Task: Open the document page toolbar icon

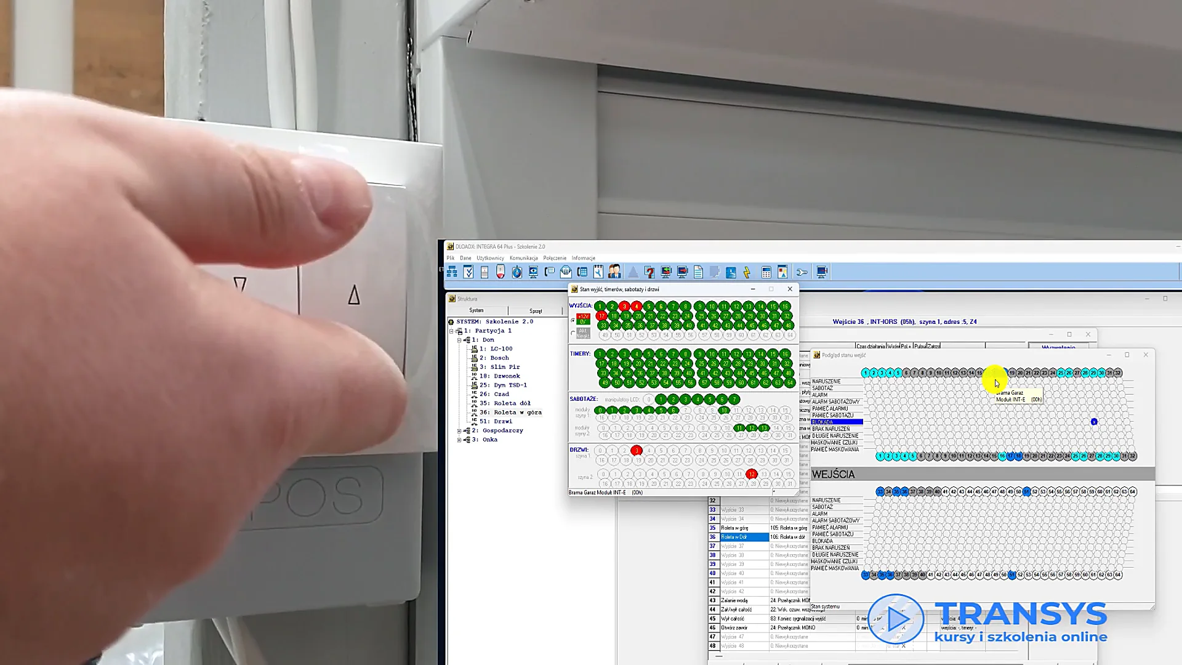Action: click(x=698, y=272)
